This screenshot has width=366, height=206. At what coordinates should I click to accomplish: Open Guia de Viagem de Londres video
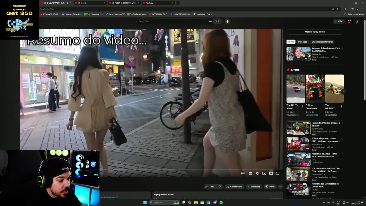tap(298, 144)
